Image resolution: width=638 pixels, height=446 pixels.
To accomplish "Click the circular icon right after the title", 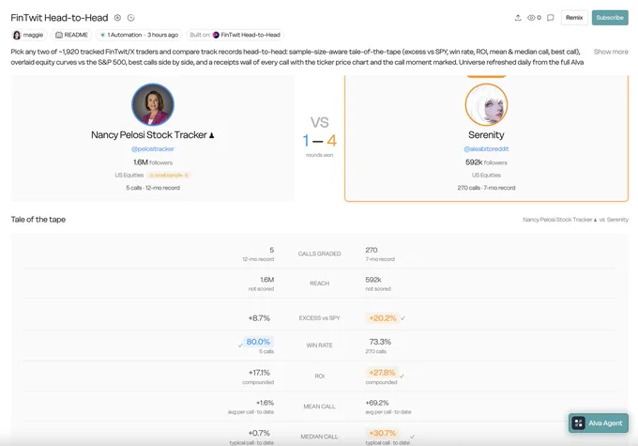I will click(117, 18).
